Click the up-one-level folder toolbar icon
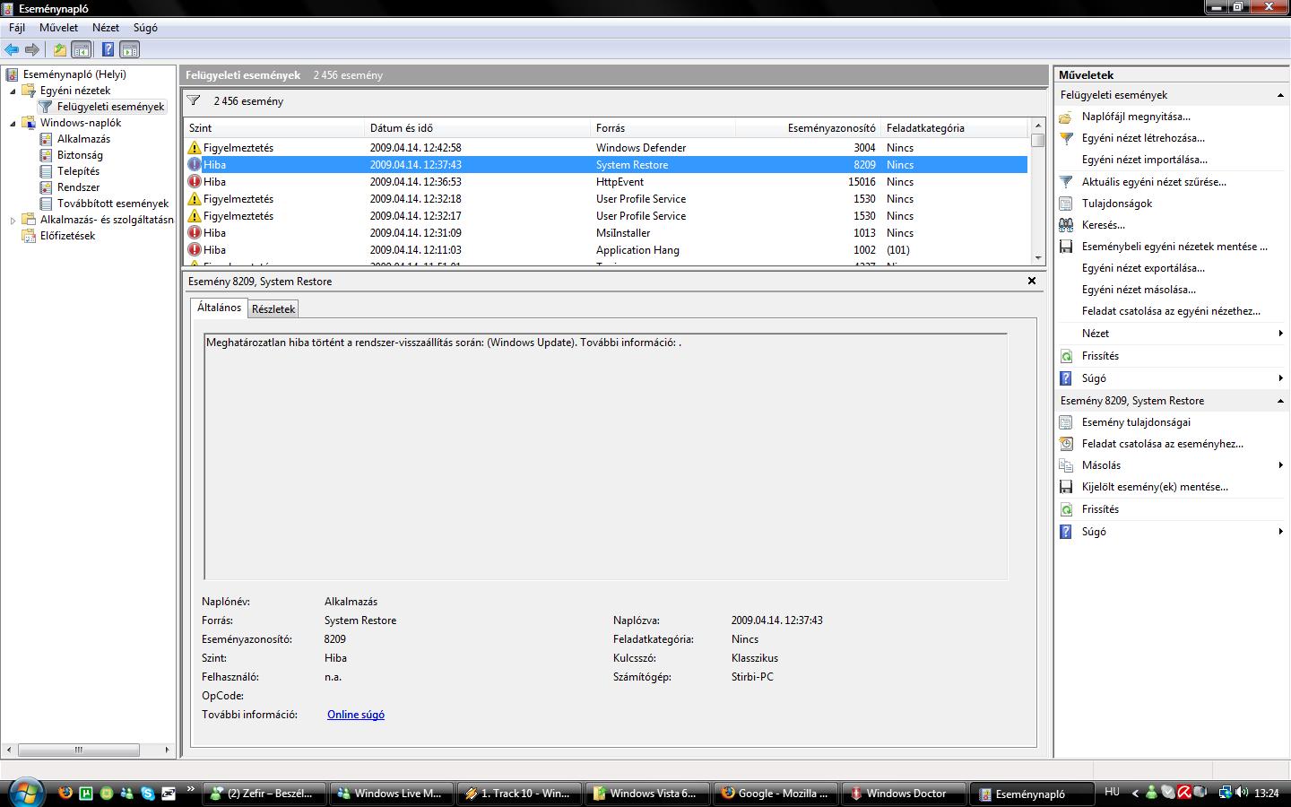The width and height of the screenshot is (1291, 807). click(59, 50)
